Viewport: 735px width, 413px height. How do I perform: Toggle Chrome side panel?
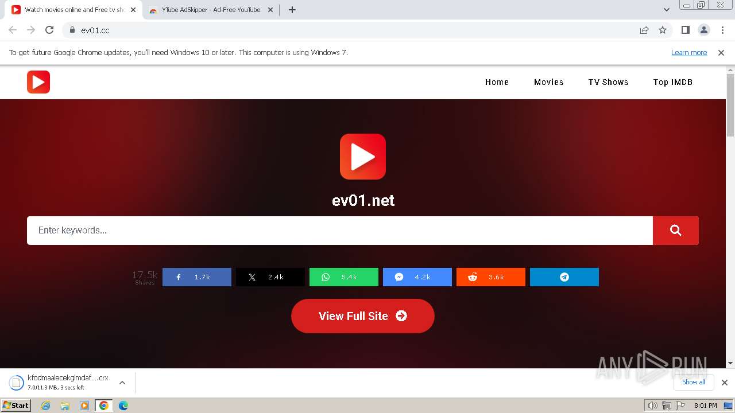tap(686, 30)
